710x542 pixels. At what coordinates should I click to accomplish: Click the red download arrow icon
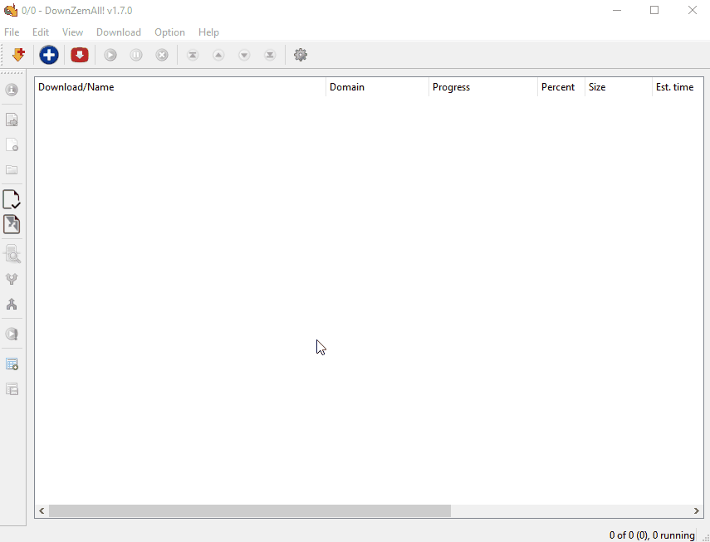pyautogui.click(x=79, y=55)
